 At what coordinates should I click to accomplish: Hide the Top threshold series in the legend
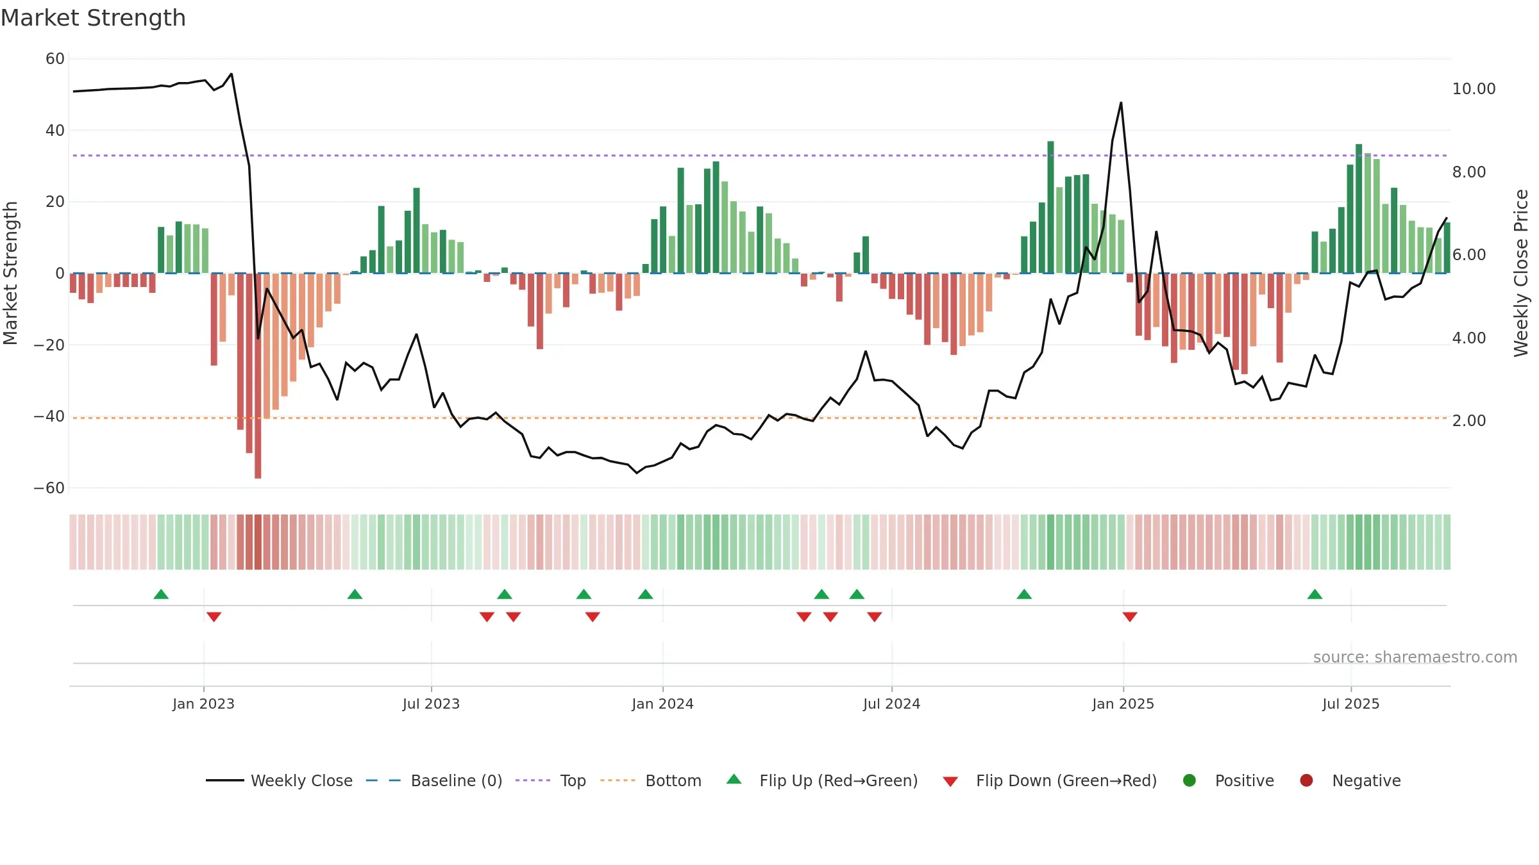(551, 780)
